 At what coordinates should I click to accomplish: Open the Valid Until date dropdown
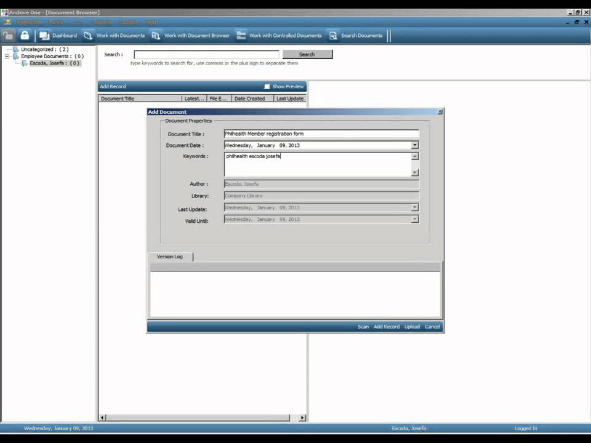[x=414, y=219]
